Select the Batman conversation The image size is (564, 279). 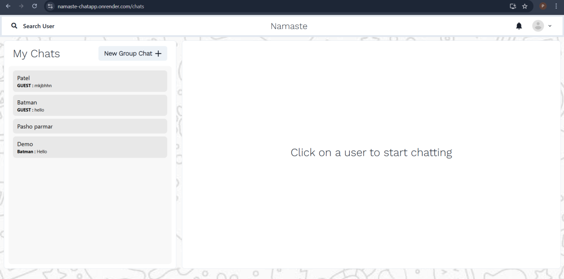coord(90,106)
